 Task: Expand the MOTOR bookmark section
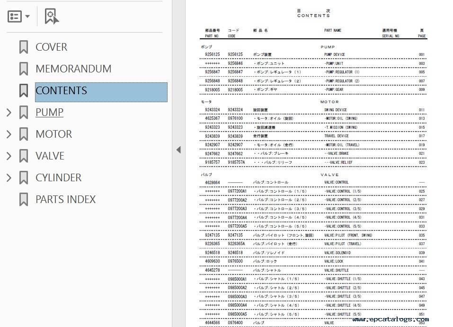pos(9,134)
